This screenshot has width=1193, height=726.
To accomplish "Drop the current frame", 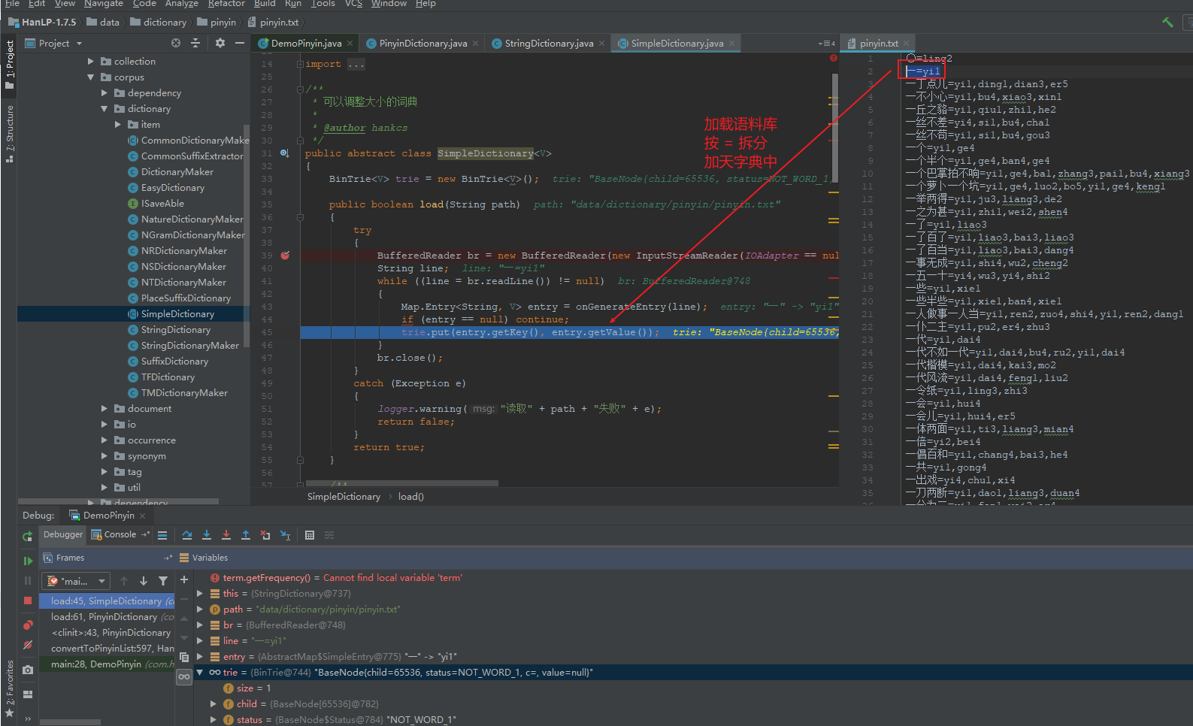I will click(265, 535).
